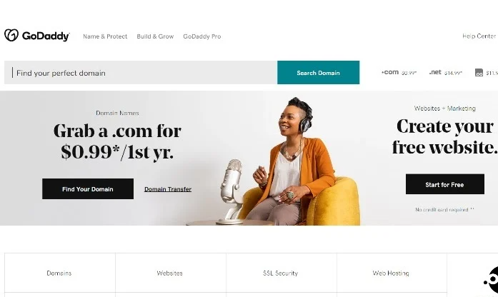Click the .co domain badge icon
Image resolution: width=498 pixels, height=297 pixels.
point(479,72)
